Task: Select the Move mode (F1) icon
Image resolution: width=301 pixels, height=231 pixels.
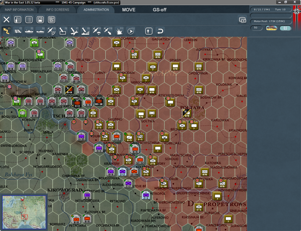Action: (6, 31)
